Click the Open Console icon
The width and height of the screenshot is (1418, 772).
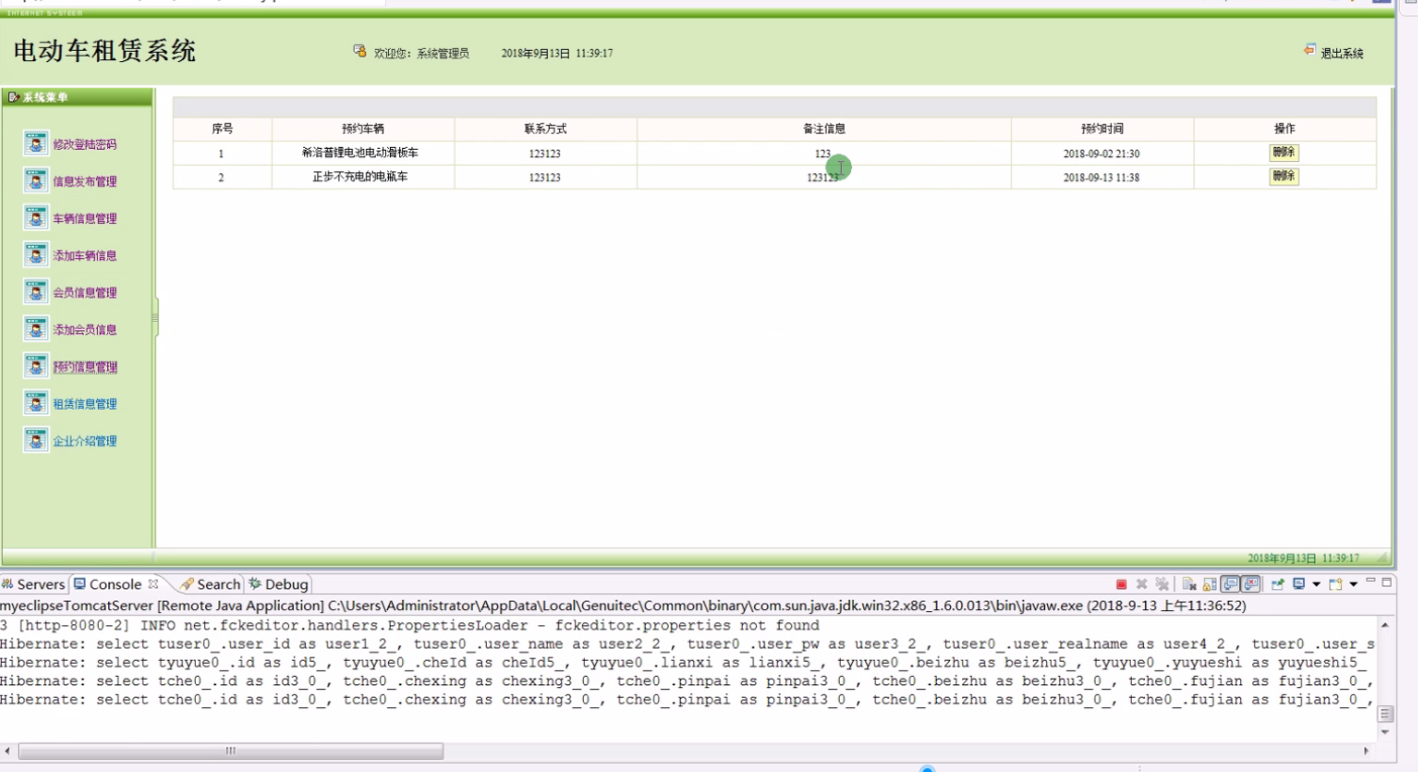coord(1335,585)
